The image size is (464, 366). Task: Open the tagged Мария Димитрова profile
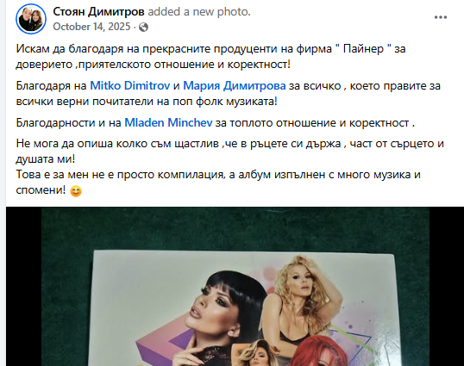[235, 85]
